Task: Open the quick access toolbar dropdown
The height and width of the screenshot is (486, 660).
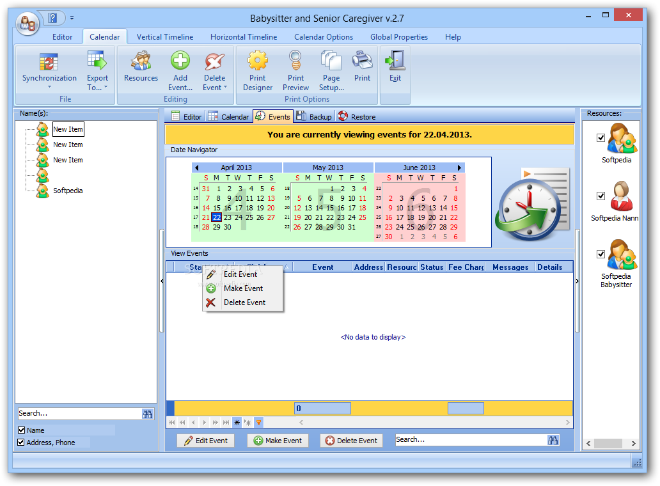Action: point(72,18)
